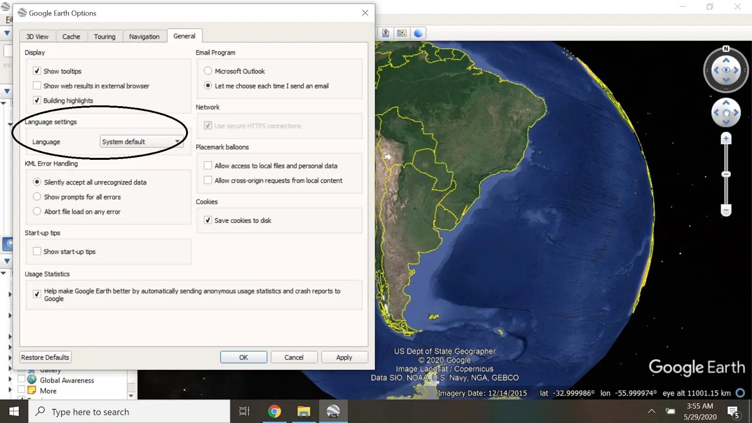Image resolution: width=752 pixels, height=423 pixels.
Task: Click the Windows Start button
Action: pos(14,412)
